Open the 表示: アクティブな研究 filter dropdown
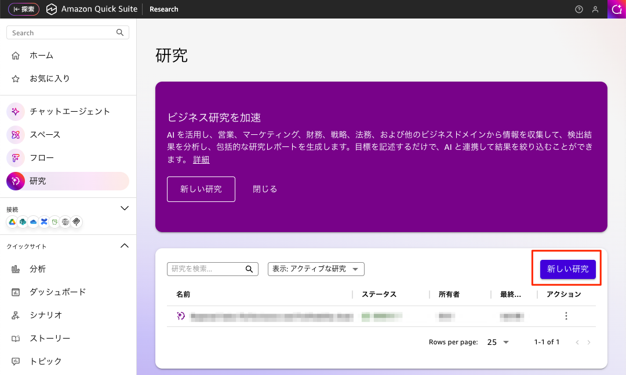Image resolution: width=626 pixels, height=375 pixels. [x=316, y=269]
